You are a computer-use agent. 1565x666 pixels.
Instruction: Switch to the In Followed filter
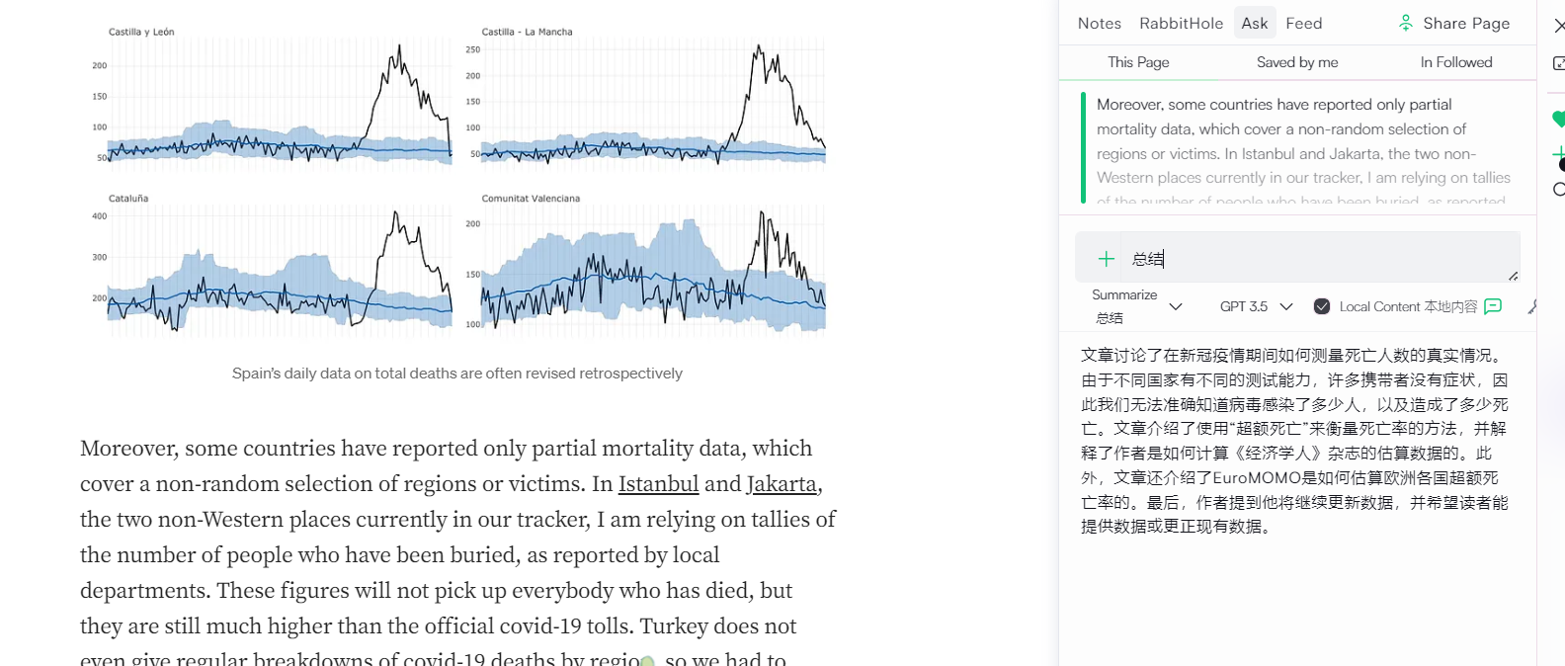coord(1455,62)
